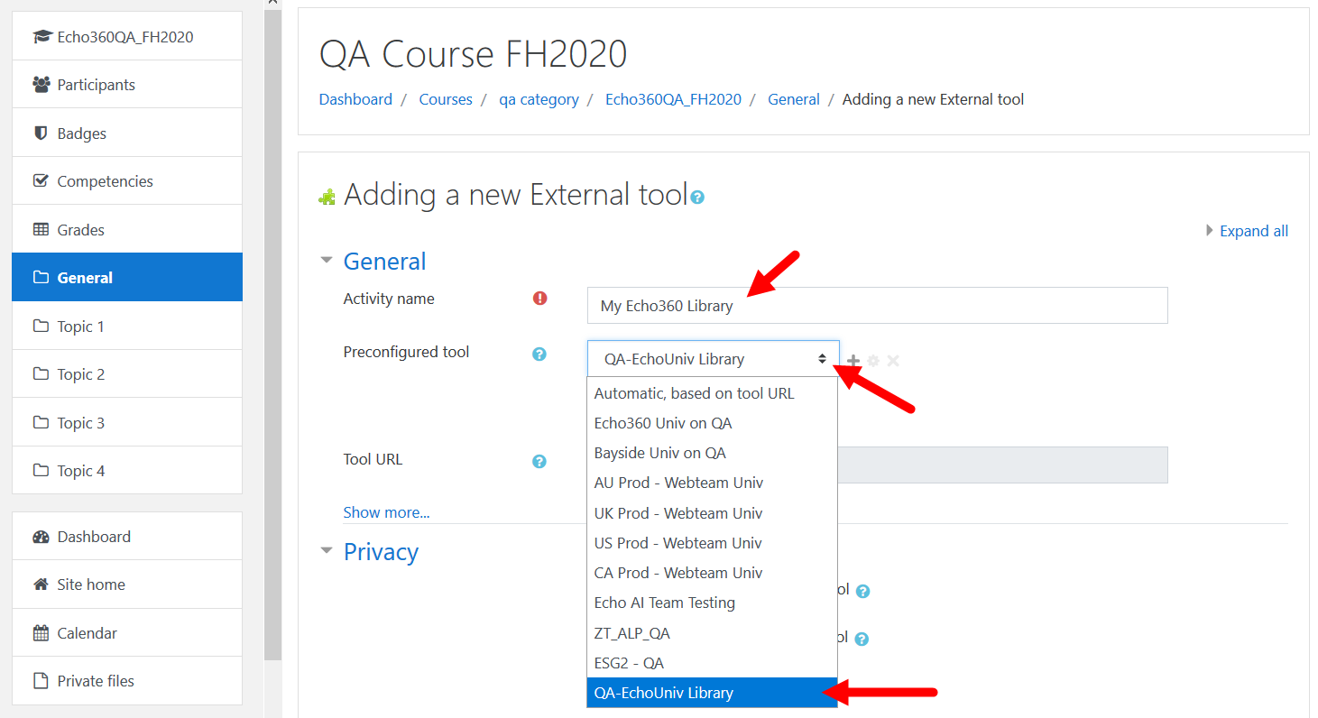Click the Courses breadcrumb link

446,99
